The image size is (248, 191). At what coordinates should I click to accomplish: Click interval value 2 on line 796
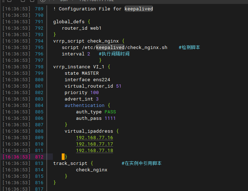tap(89, 54)
